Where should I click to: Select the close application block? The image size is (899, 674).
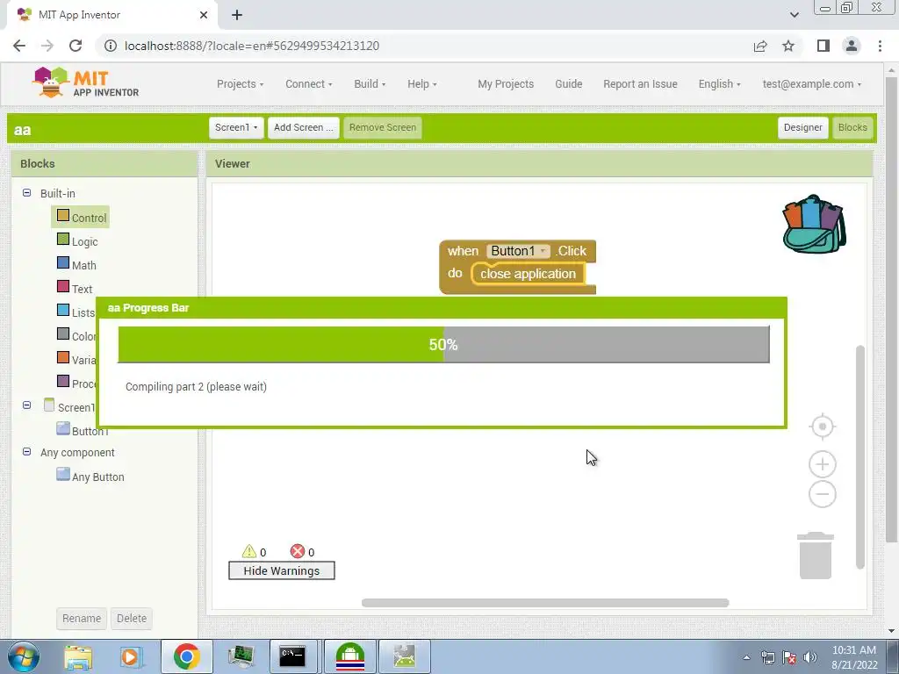[528, 274]
